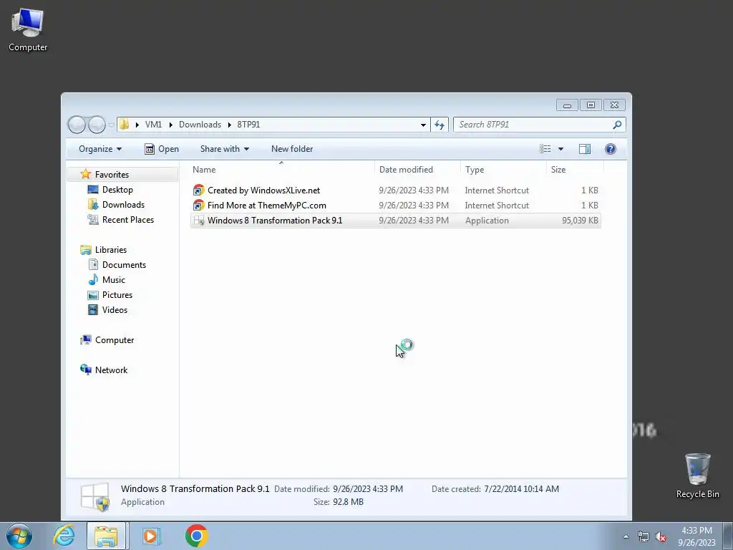The height and width of the screenshot is (550, 733).
Task: Show hidden tray icons arrow
Action: [626, 536]
